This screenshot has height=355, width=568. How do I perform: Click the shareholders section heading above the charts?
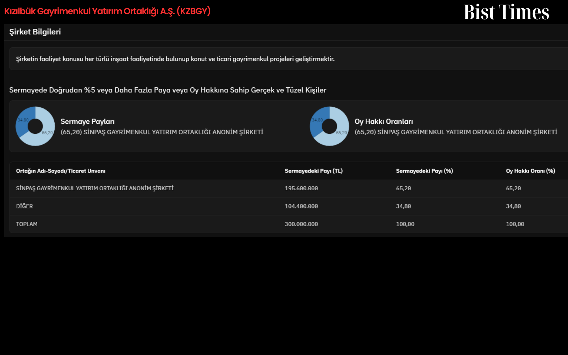(x=168, y=90)
